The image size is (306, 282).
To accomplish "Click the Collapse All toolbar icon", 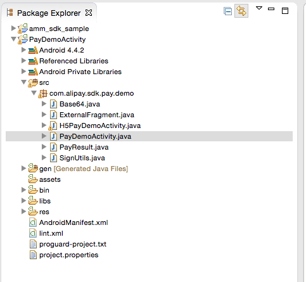I will click(x=227, y=11).
